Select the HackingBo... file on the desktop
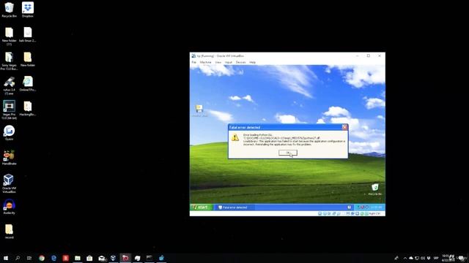 click(28, 109)
